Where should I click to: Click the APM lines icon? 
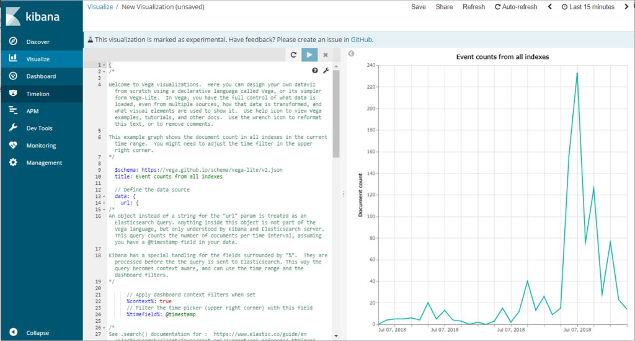(14, 110)
